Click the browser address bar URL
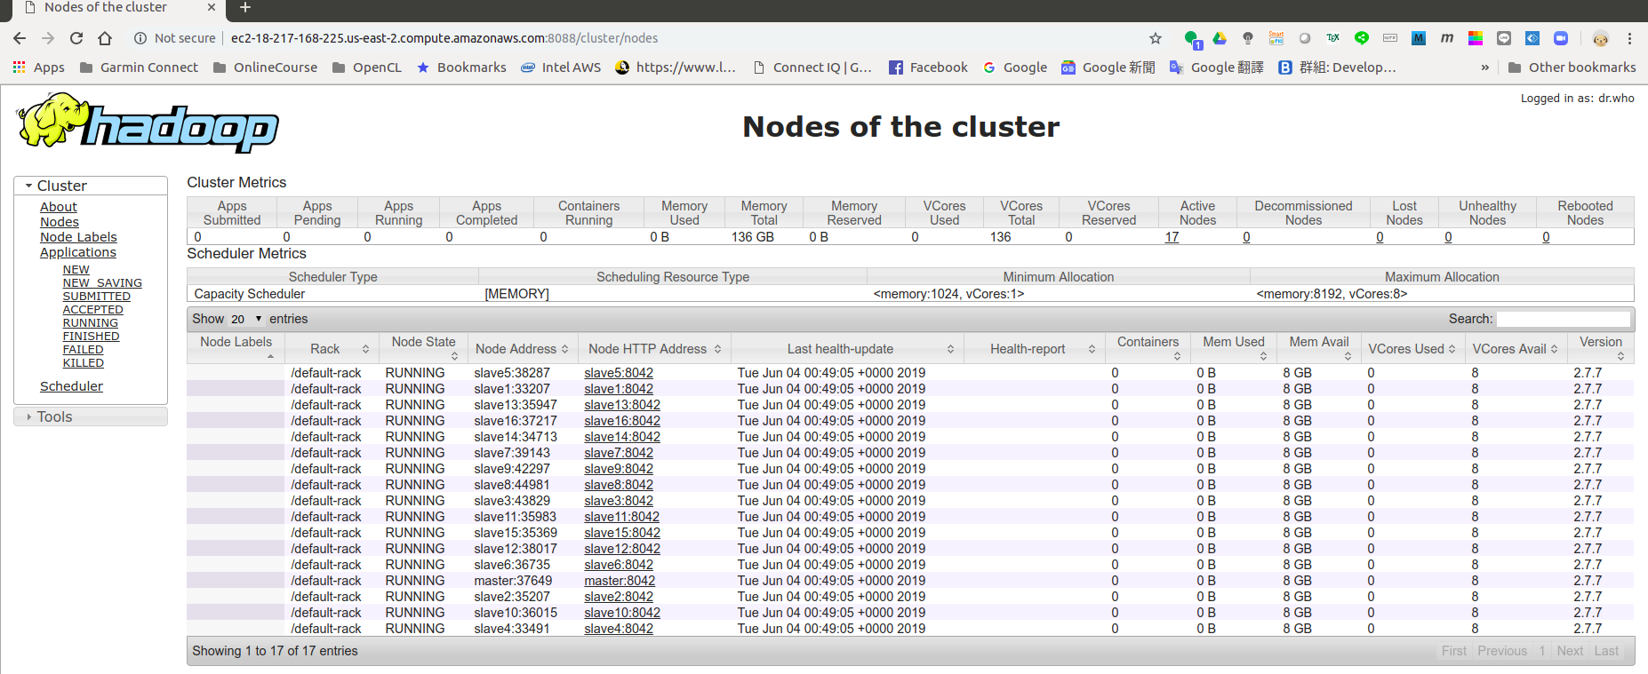 444,38
